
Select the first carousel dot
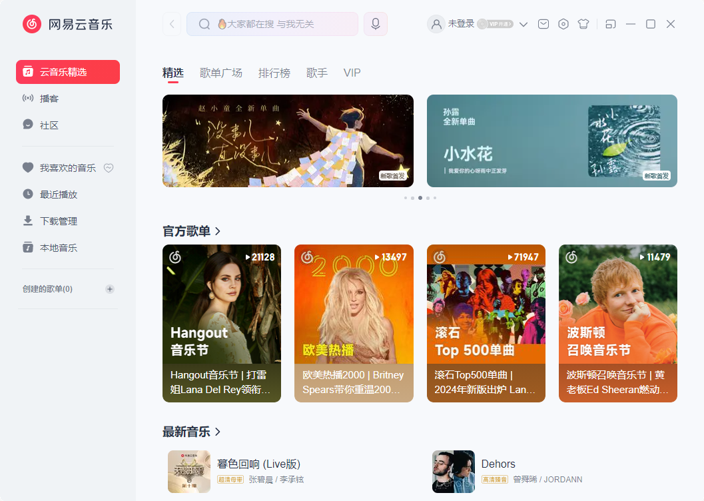pyautogui.click(x=406, y=198)
